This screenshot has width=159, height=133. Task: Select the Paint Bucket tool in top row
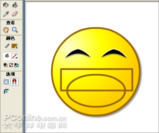(15, 5)
